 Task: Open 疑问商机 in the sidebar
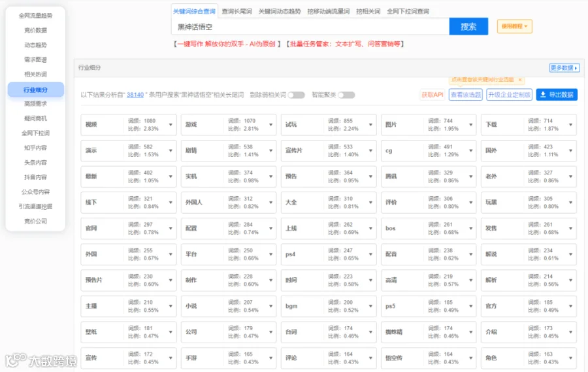[x=36, y=118]
